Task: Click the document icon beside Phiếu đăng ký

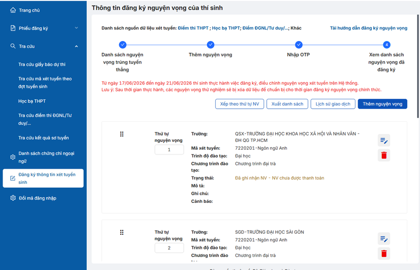Action: 13,28
